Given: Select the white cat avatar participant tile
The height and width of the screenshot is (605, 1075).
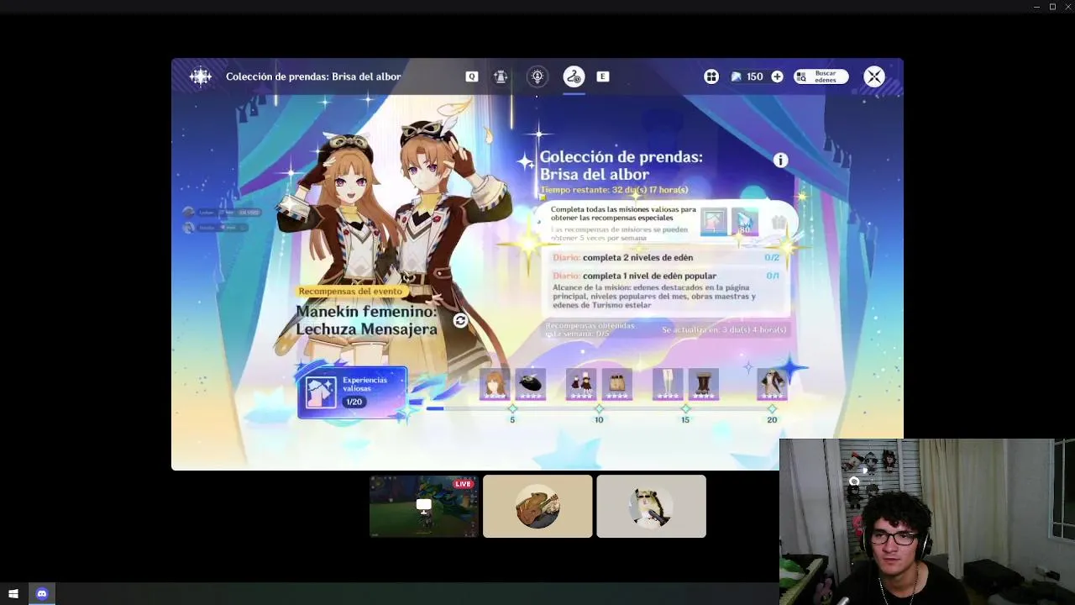Looking at the screenshot, I should (651, 506).
